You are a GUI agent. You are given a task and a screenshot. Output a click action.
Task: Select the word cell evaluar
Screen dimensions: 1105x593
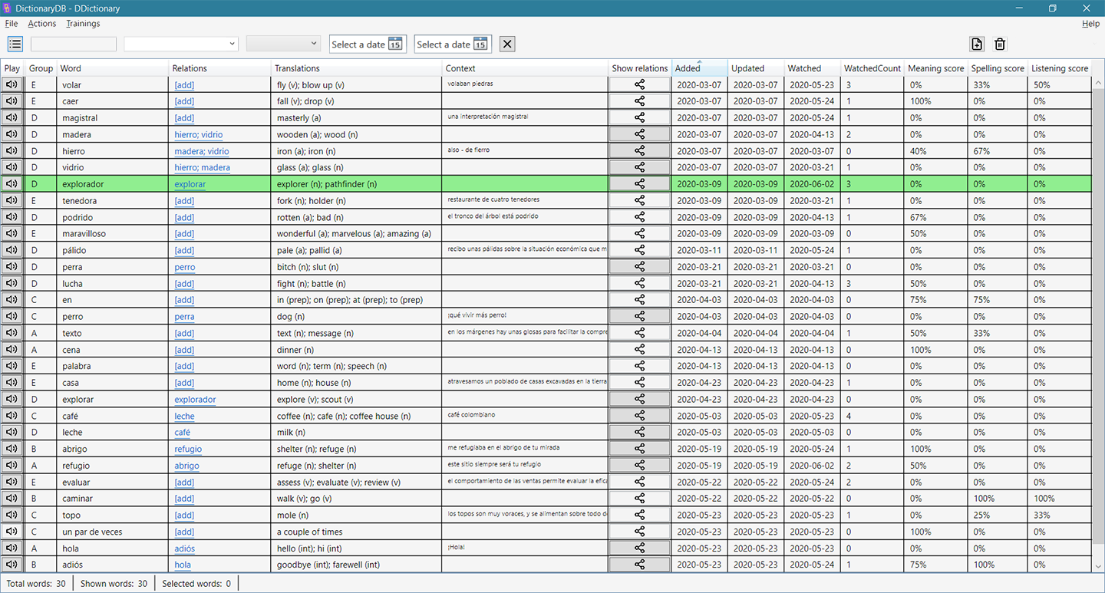click(x=113, y=482)
